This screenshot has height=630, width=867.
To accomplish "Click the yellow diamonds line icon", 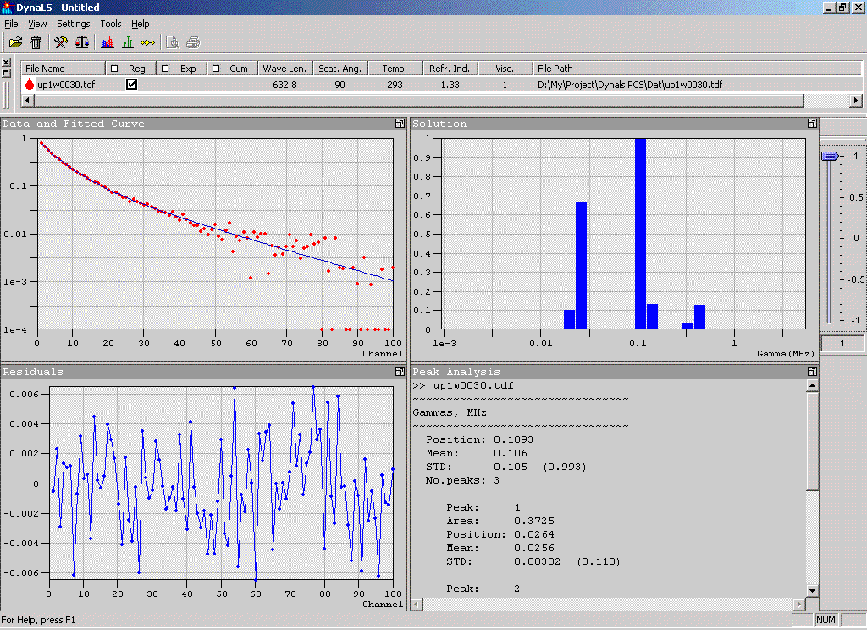I will [x=148, y=42].
